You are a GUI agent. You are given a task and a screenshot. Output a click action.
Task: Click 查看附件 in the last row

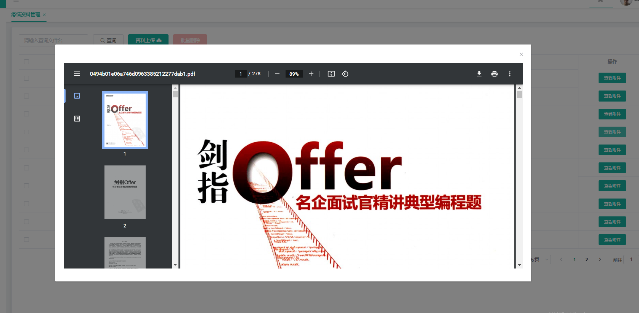pos(612,240)
